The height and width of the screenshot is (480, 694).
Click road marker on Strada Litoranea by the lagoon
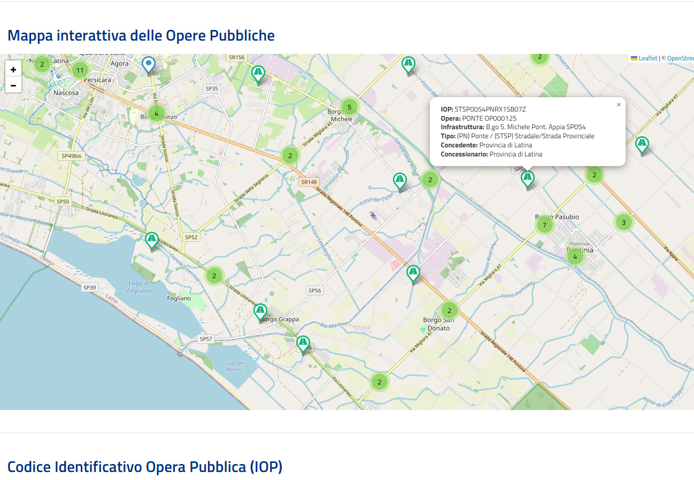[152, 241]
